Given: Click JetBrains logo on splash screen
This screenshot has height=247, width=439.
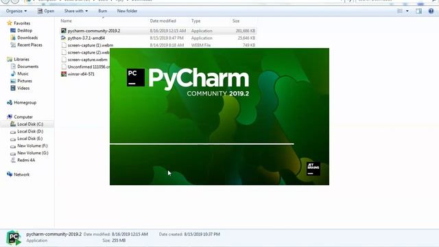Looking at the screenshot, I should coord(313,169).
